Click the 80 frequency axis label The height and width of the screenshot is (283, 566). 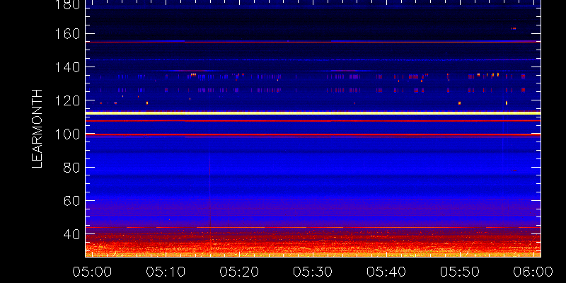click(71, 168)
